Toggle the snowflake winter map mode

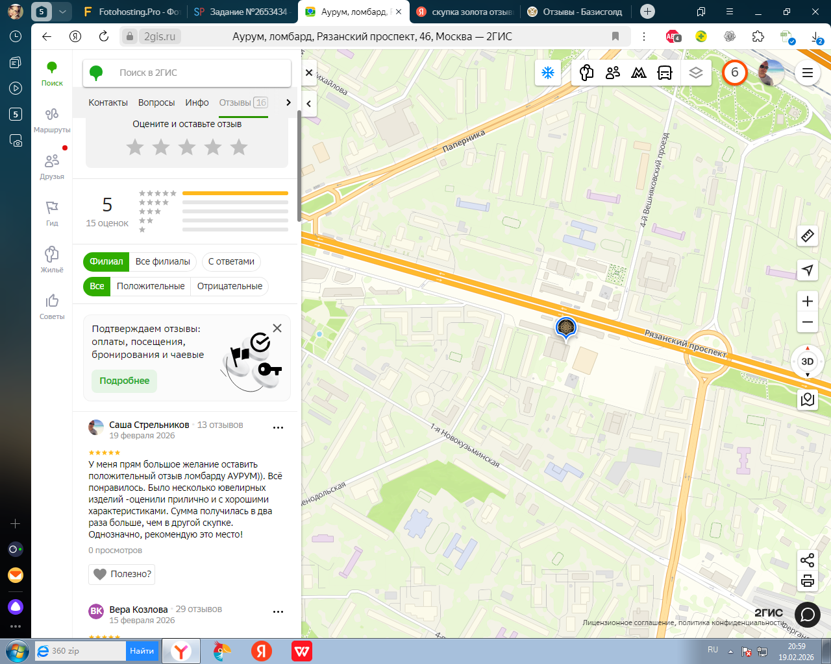[548, 73]
